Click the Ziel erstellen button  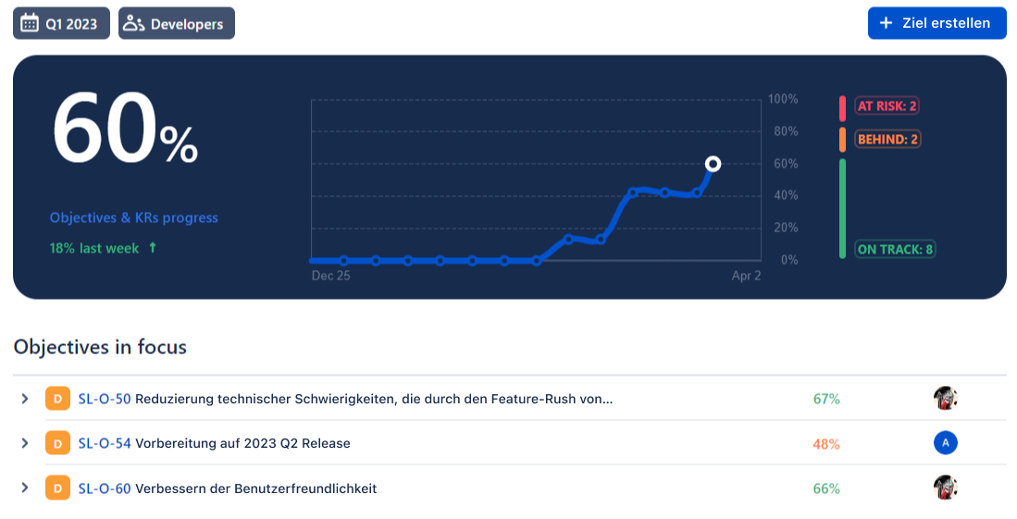(936, 23)
